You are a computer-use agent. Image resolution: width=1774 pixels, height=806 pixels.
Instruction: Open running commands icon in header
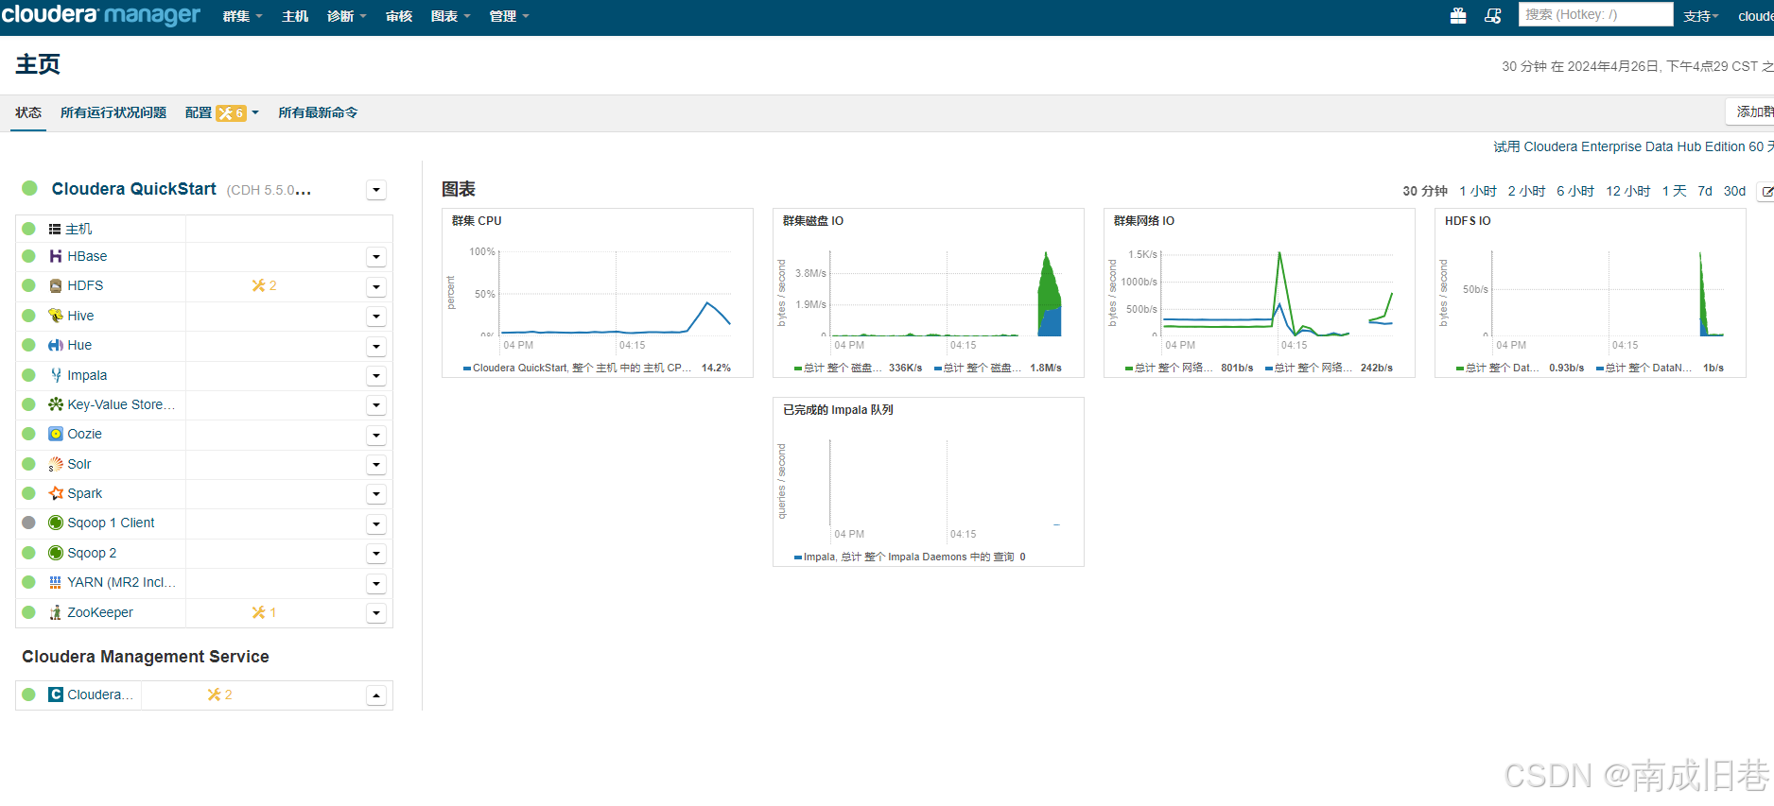[1493, 16]
